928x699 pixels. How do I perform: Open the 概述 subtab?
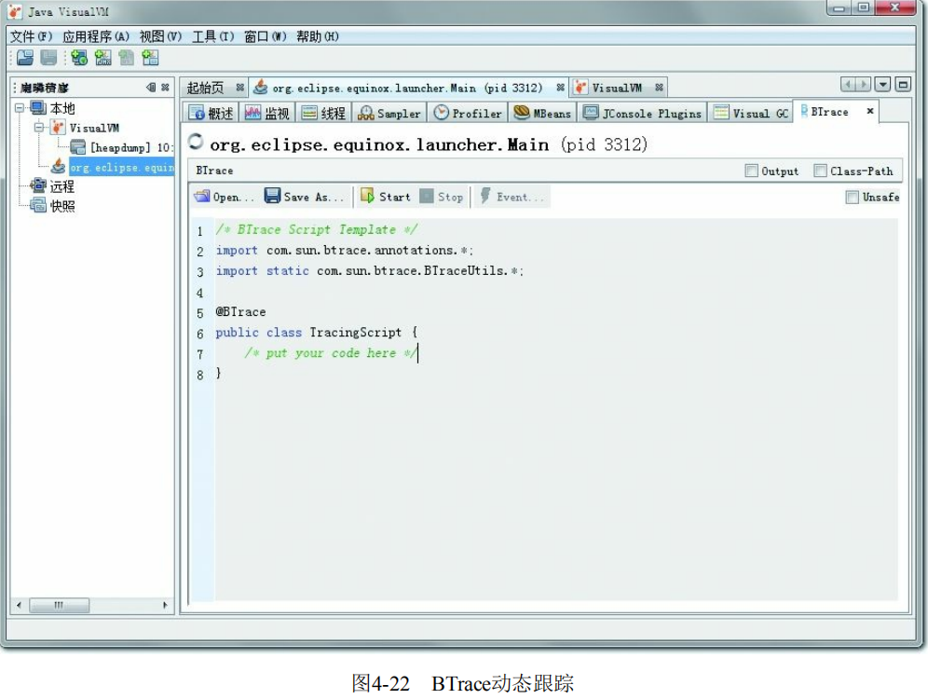pyautogui.click(x=212, y=113)
